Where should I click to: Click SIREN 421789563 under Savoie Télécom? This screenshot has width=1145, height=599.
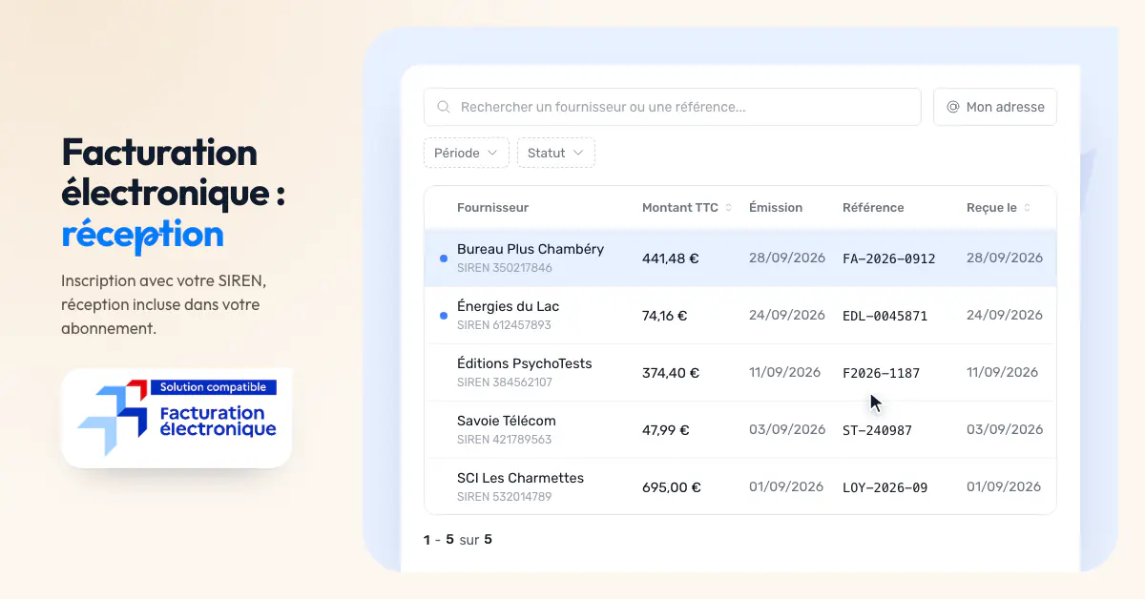pos(505,440)
